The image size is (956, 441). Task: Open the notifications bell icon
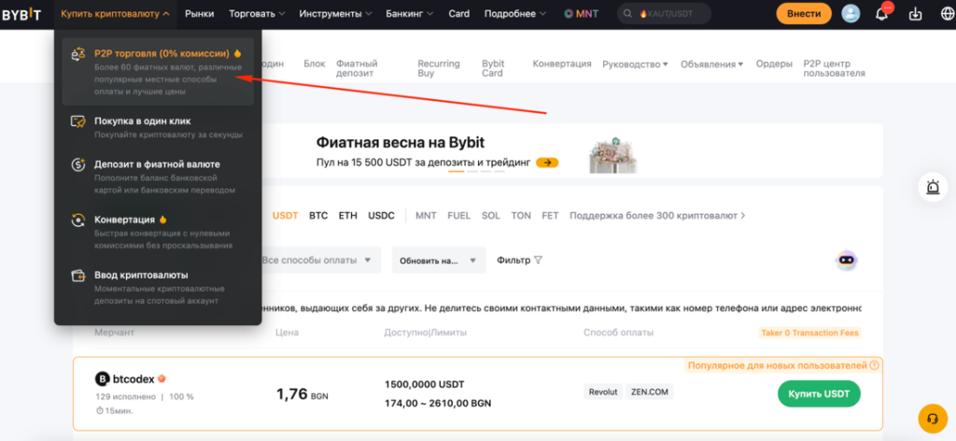pos(880,14)
